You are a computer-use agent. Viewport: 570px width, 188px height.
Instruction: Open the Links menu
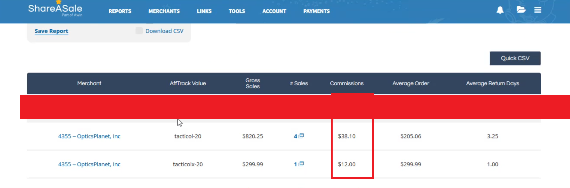pos(204,11)
